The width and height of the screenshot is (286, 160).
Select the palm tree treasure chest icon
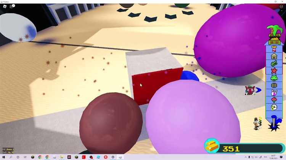(x=274, y=35)
